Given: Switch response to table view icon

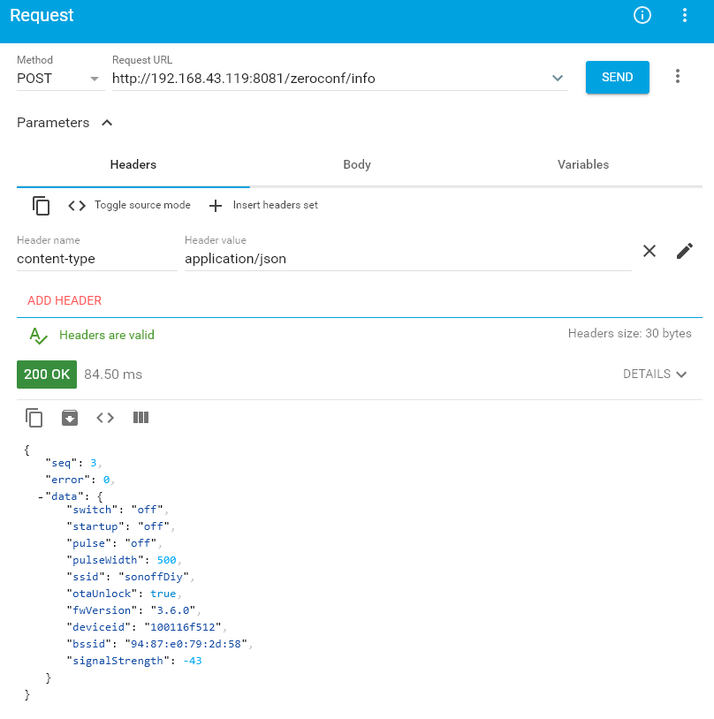Looking at the screenshot, I should pyautogui.click(x=141, y=418).
